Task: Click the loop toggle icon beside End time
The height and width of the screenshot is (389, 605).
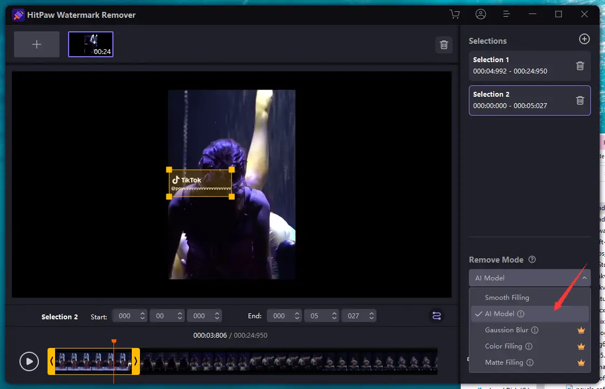Action: 436,316
